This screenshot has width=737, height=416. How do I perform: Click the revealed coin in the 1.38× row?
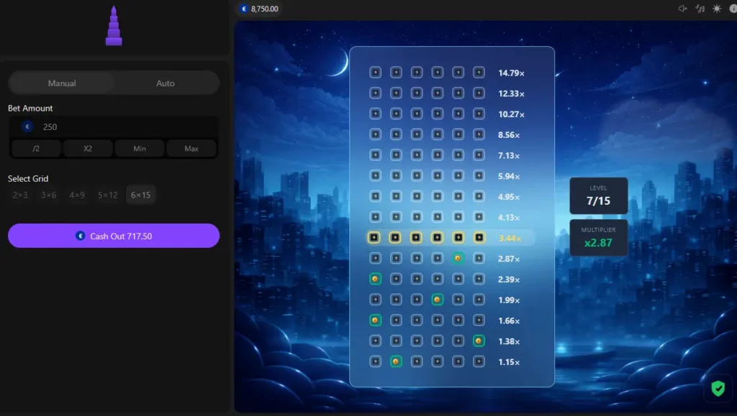[x=479, y=341]
